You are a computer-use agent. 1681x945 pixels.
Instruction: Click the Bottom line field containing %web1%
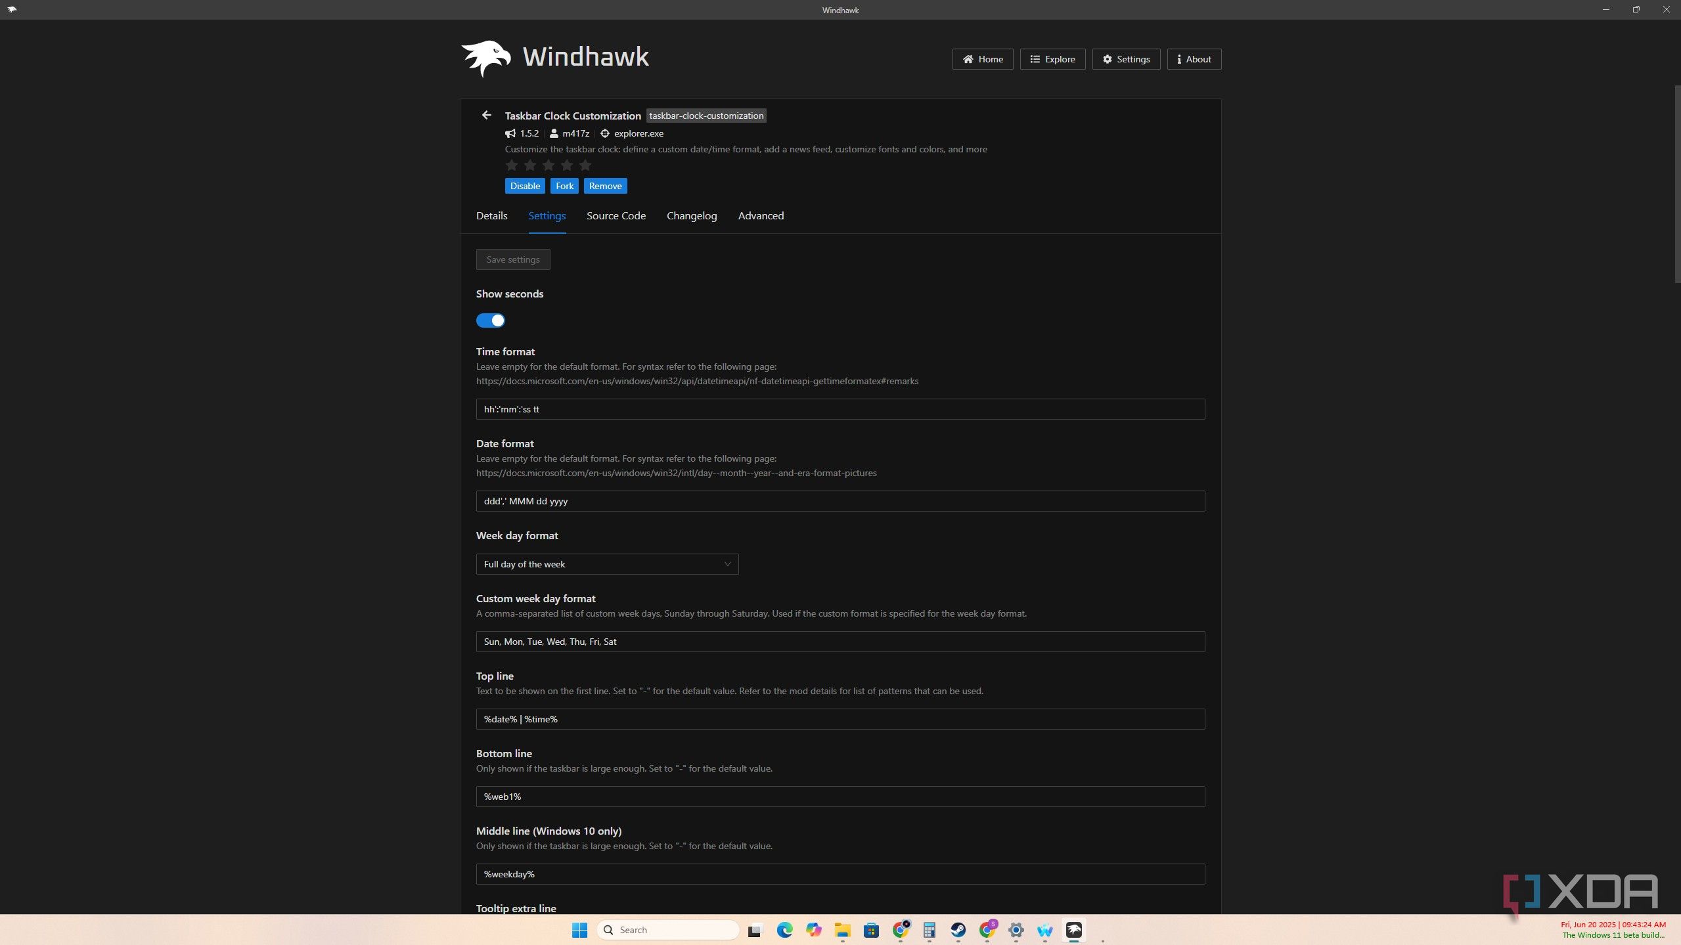840,797
